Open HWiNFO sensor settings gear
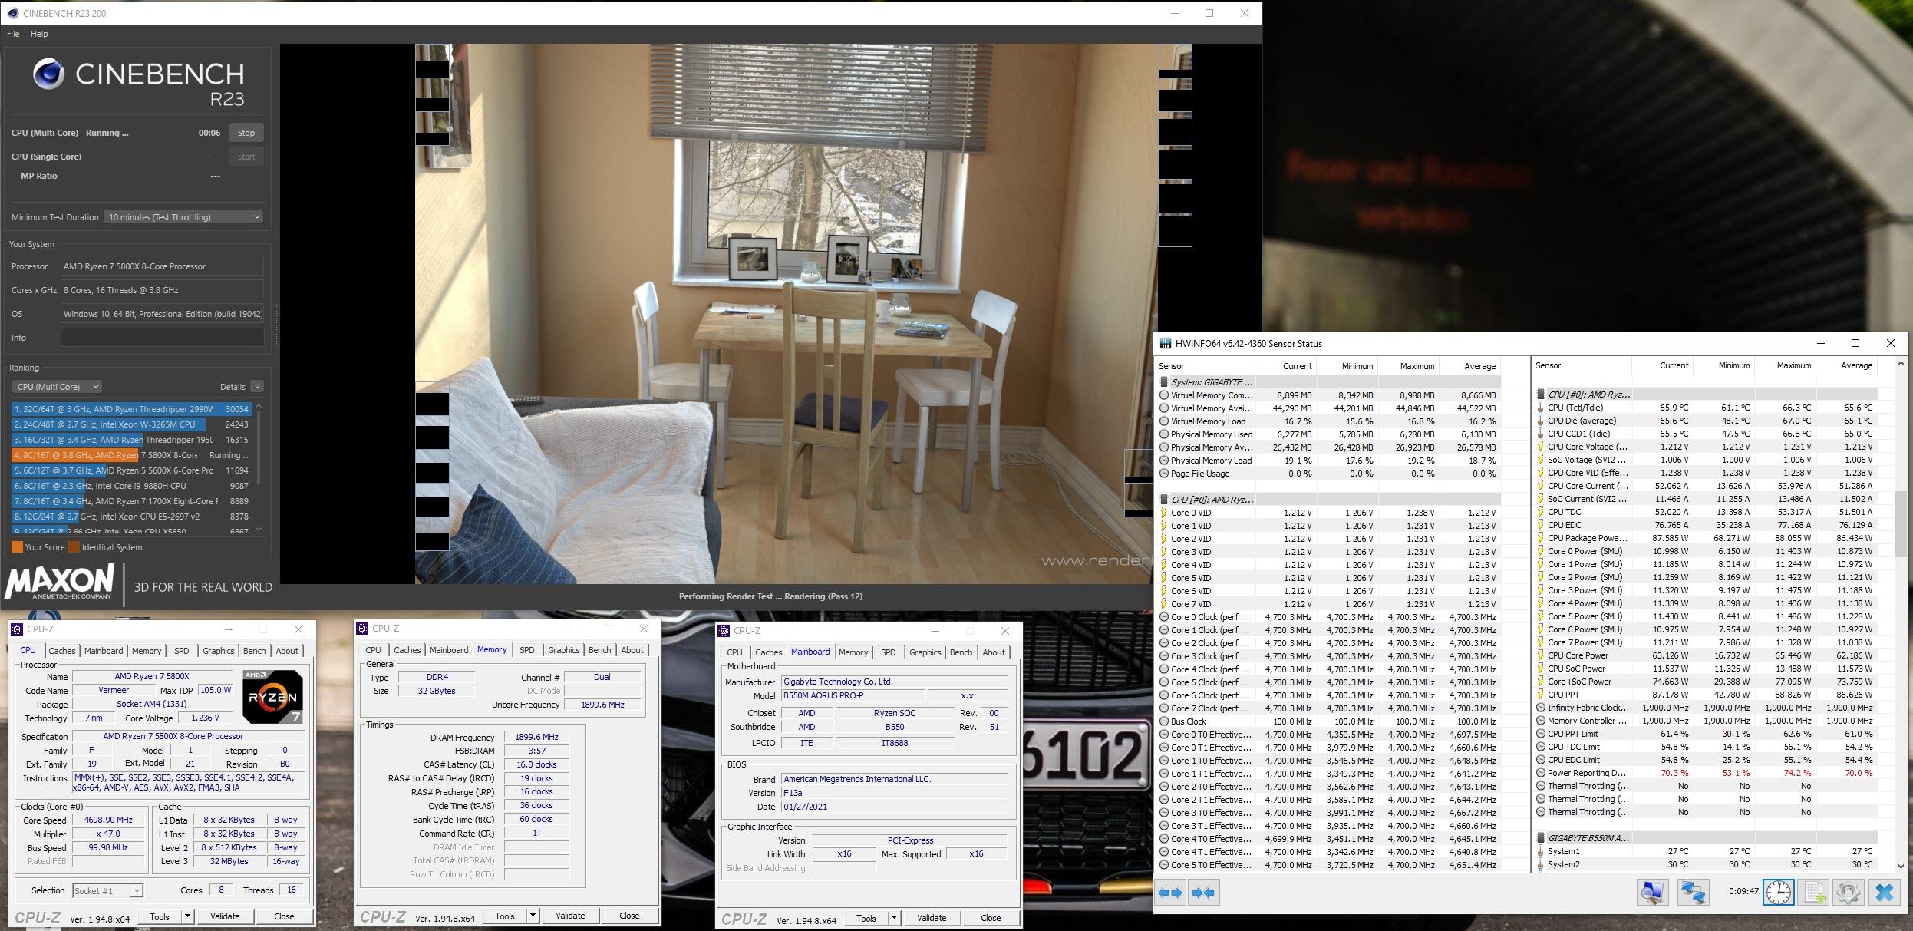Image resolution: width=1913 pixels, height=931 pixels. pyautogui.click(x=1849, y=893)
